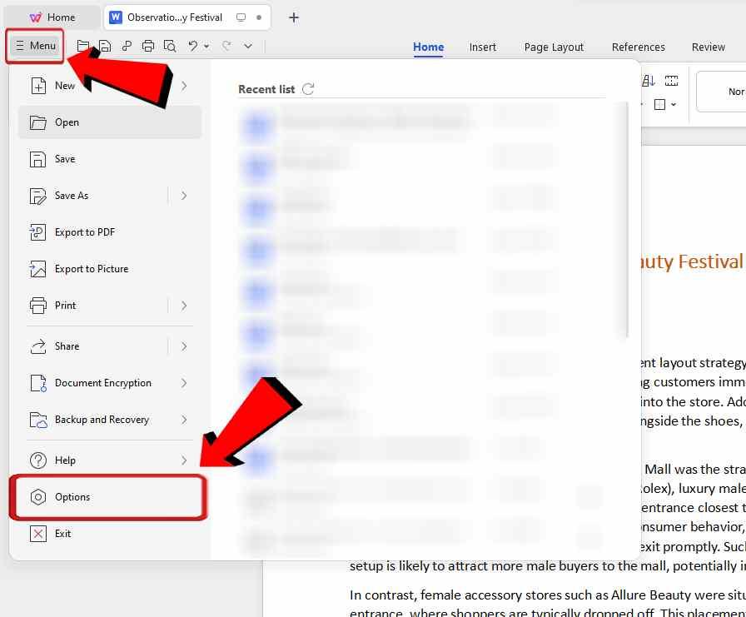Open Print Preview from the quick access toolbar

(x=171, y=46)
